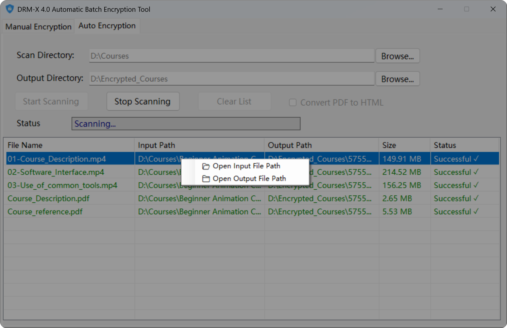Viewport: 507px width, 328px height.
Task: Enable Convert PDF to HTML checkbox
Action: click(x=293, y=103)
